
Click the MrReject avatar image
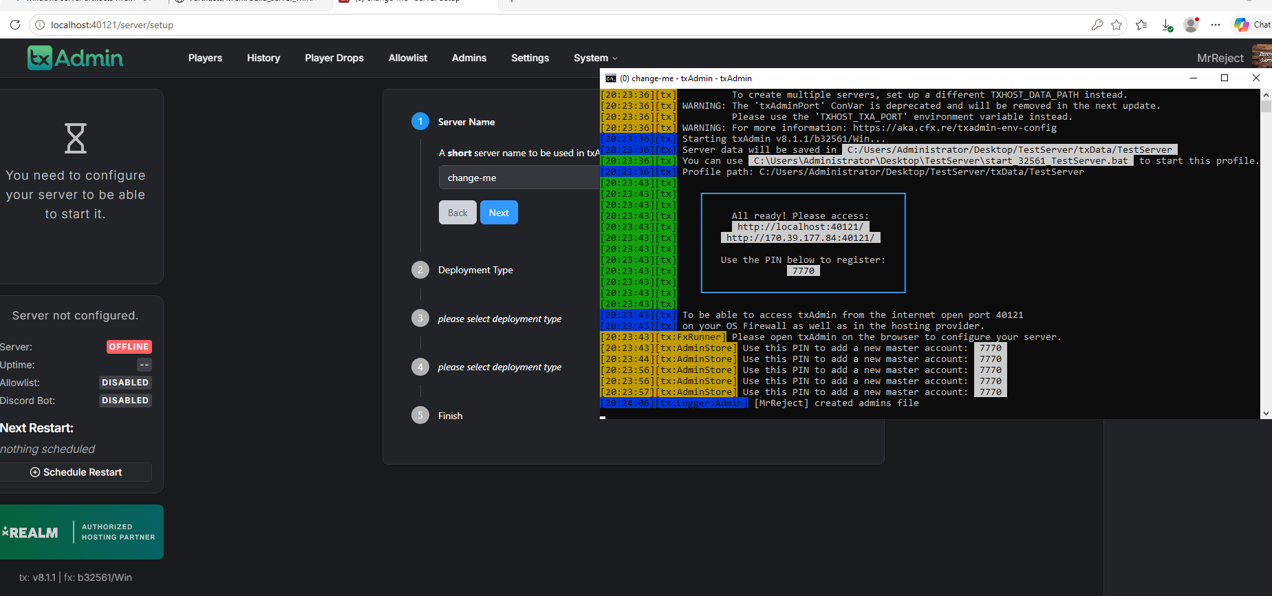pyautogui.click(x=1262, y=56)
